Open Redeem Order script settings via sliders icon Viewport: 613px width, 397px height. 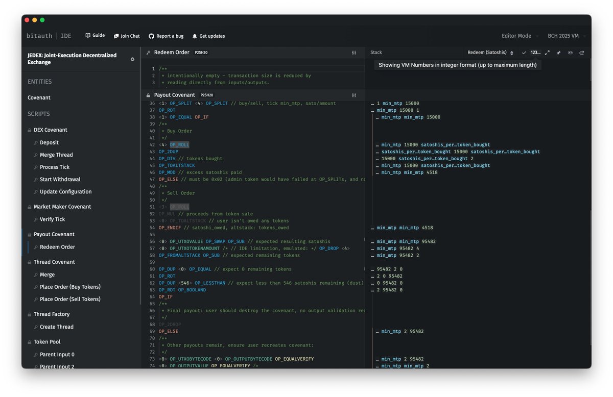click(x=353, y=52)
